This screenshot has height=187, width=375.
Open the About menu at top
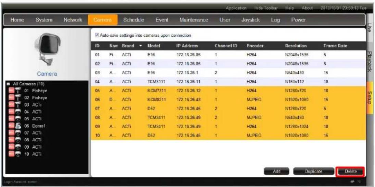(307, 8)
